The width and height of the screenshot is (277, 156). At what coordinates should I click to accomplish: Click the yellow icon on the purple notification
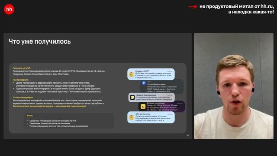click(x=143, y=107)
